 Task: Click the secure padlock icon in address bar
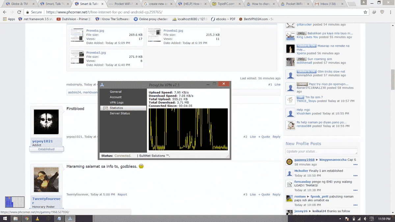28,12
